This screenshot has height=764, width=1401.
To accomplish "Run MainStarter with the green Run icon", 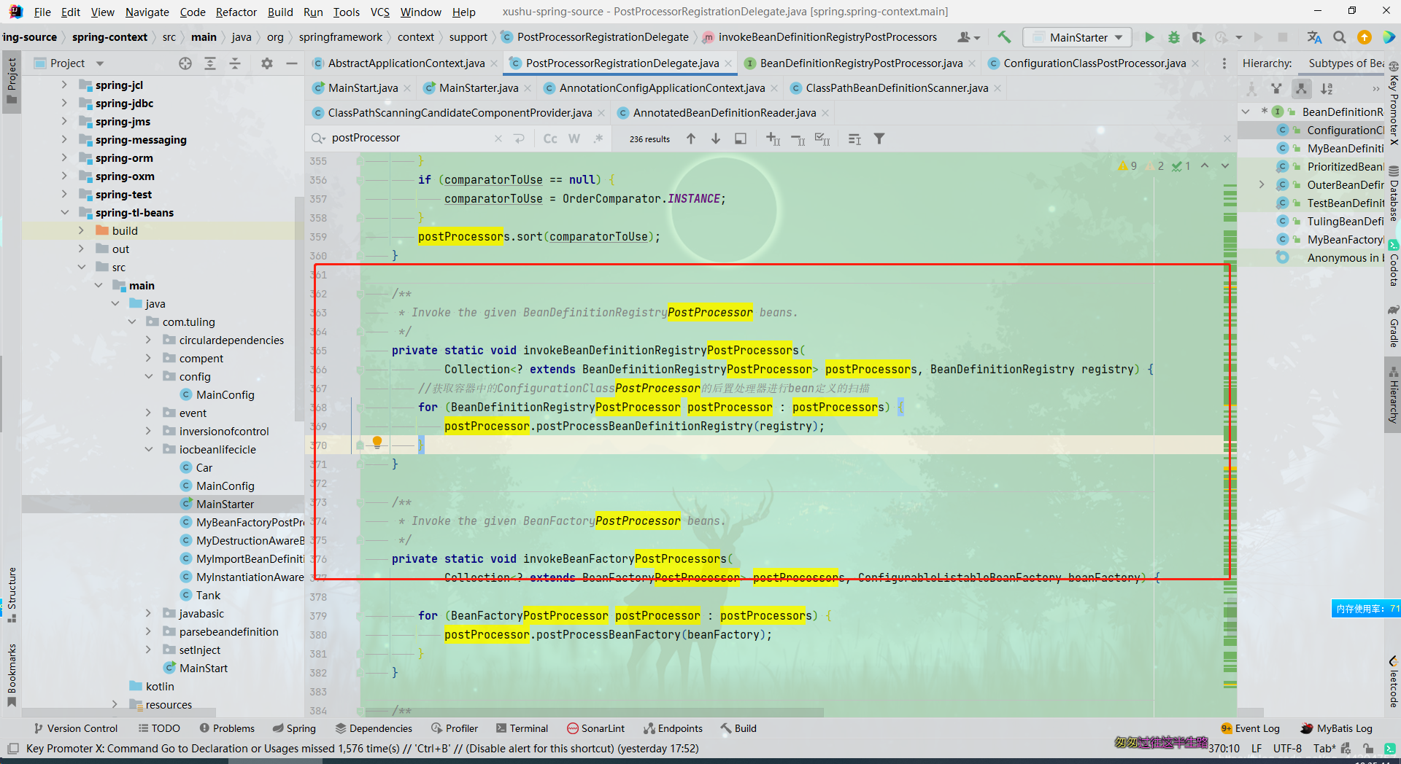I will coord(1149,37).
